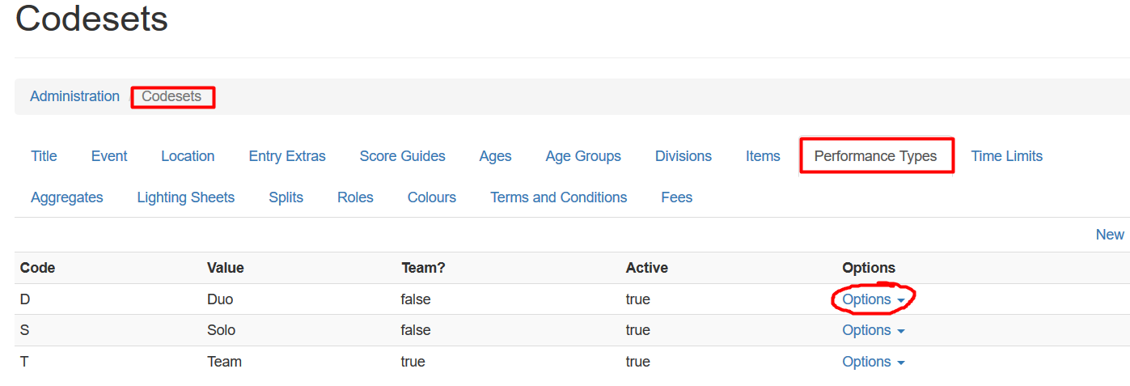
Task: Open the Terms and Conditions tab
Action: 559,197
